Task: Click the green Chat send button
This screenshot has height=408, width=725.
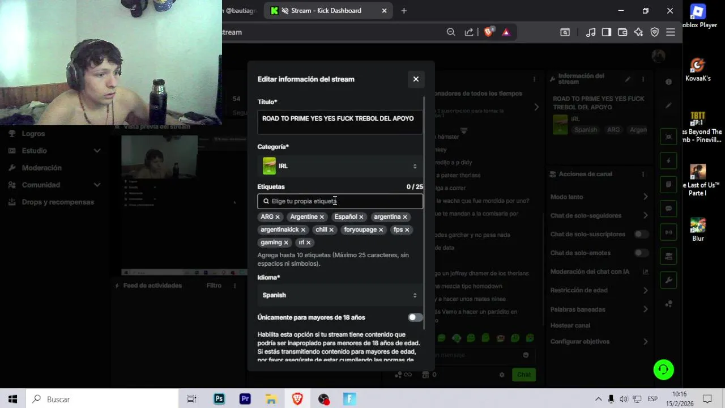Action: click(x=523, y=375)
